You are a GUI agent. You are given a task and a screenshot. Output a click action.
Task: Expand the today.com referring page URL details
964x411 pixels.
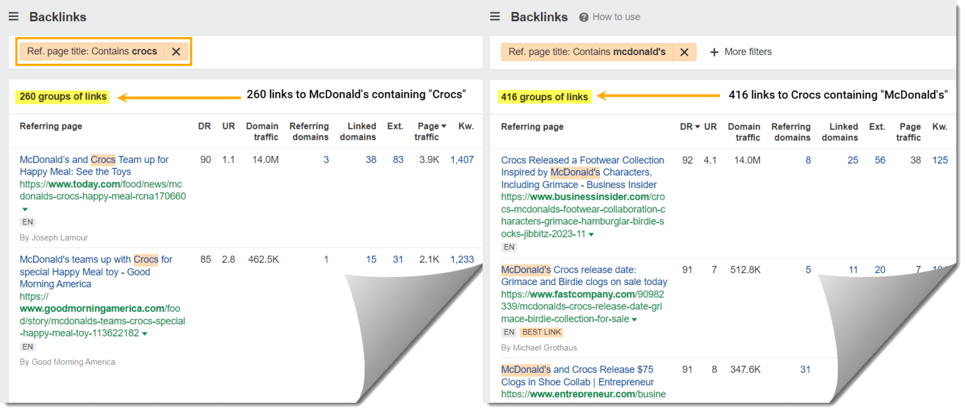24,210
